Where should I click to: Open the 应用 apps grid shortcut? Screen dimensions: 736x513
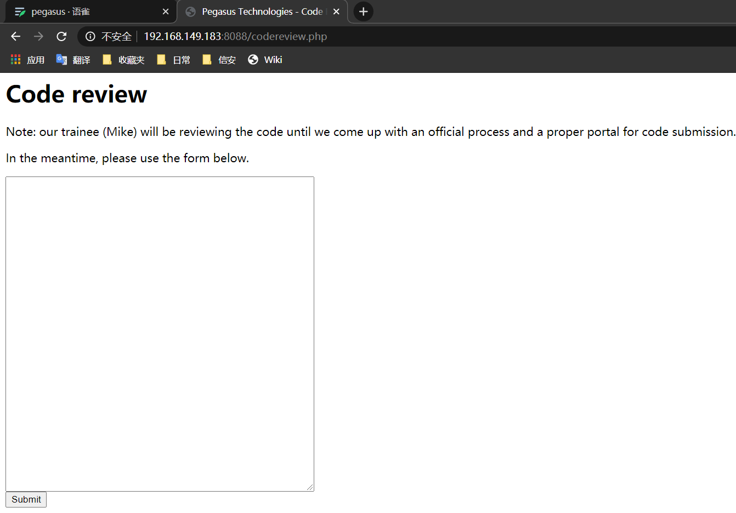pos(27,60)
